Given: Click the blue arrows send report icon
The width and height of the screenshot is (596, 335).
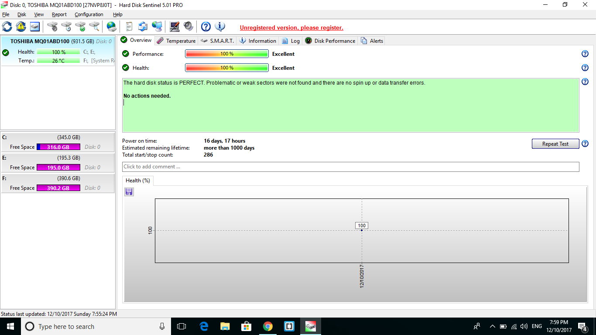Looking at the screenshot, I should point(143,27).
